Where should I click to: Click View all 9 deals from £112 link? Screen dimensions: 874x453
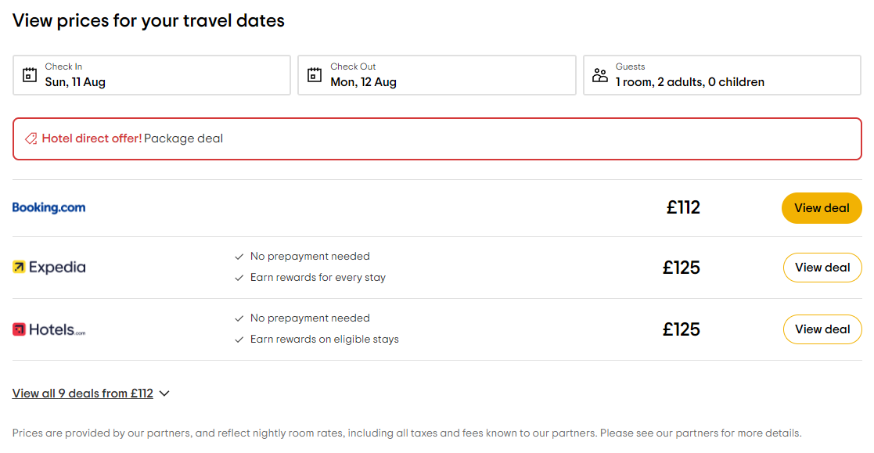coord(83,394)
